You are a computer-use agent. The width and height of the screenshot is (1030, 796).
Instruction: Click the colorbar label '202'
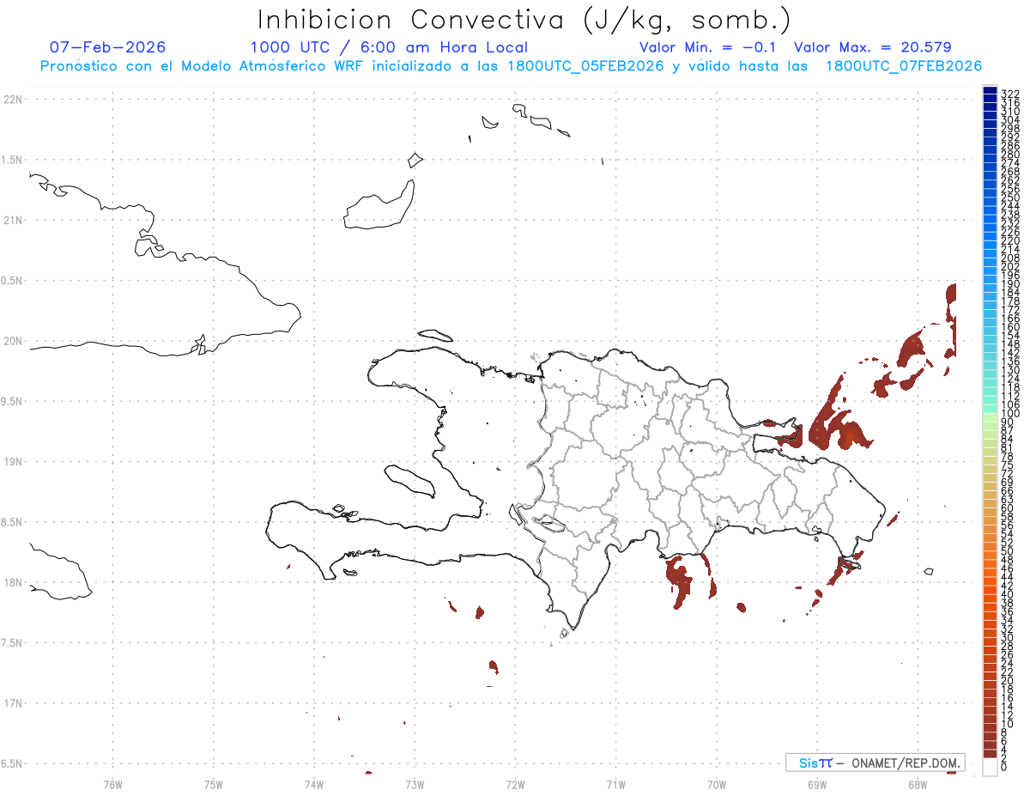pos(1009,267)
